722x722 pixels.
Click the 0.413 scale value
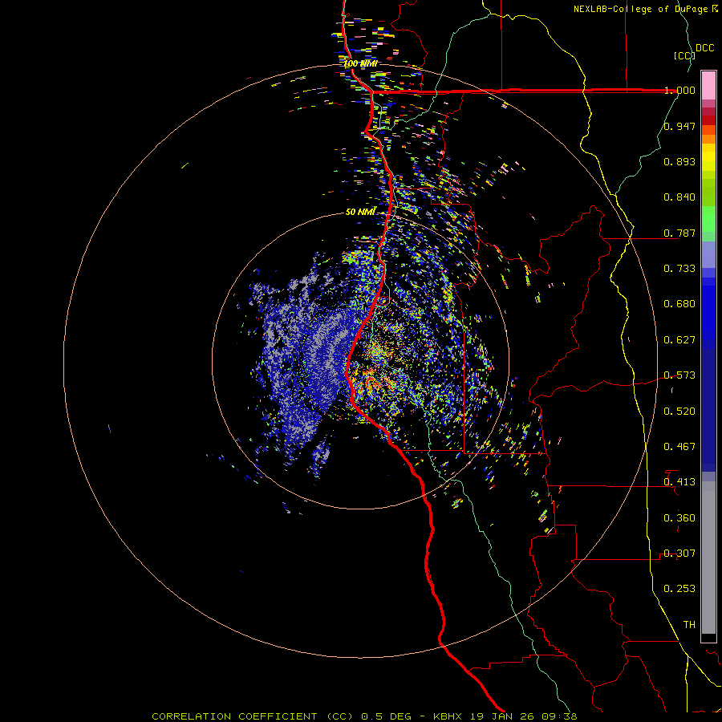(x=679, y=482)
